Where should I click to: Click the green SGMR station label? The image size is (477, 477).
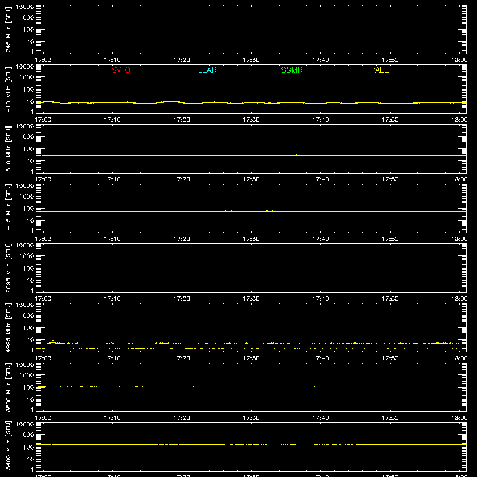pyautogui.click(x=292, y=70)
